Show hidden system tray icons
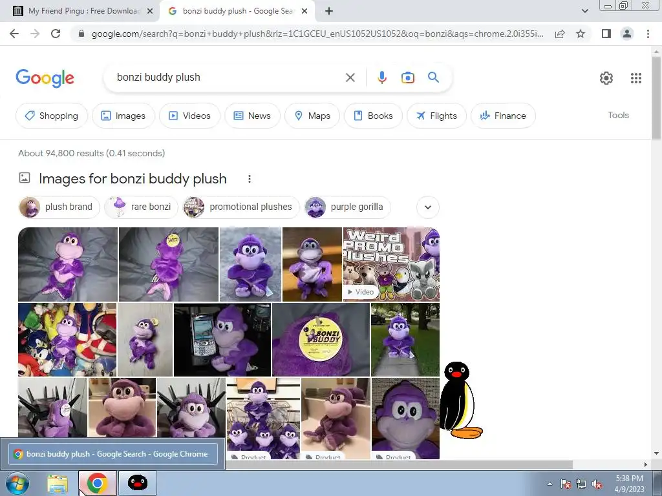This screenshot has width=662, height=496. coord(550,484)
